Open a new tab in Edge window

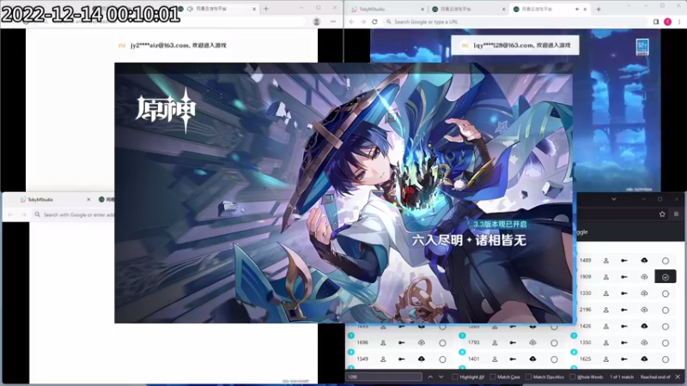(266, 9)
